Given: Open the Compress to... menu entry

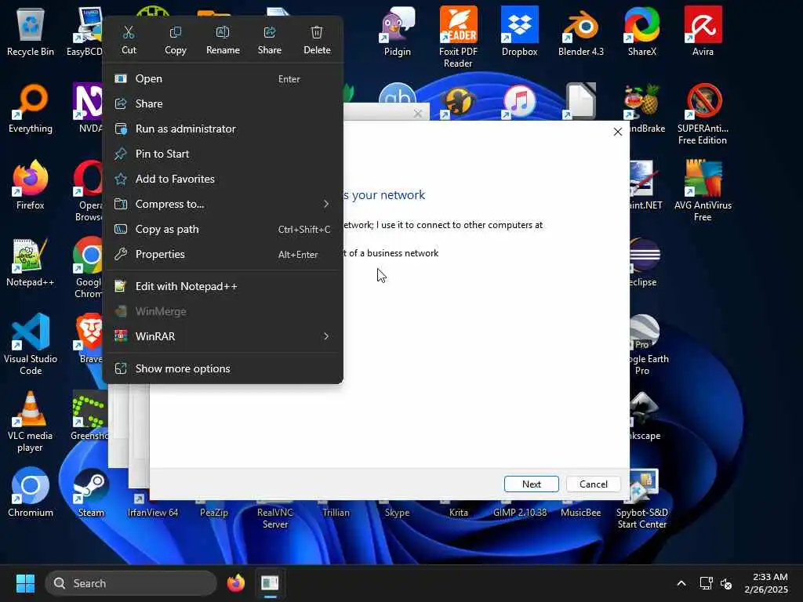Looking at the screenshot, I should [x=223, y=205].
